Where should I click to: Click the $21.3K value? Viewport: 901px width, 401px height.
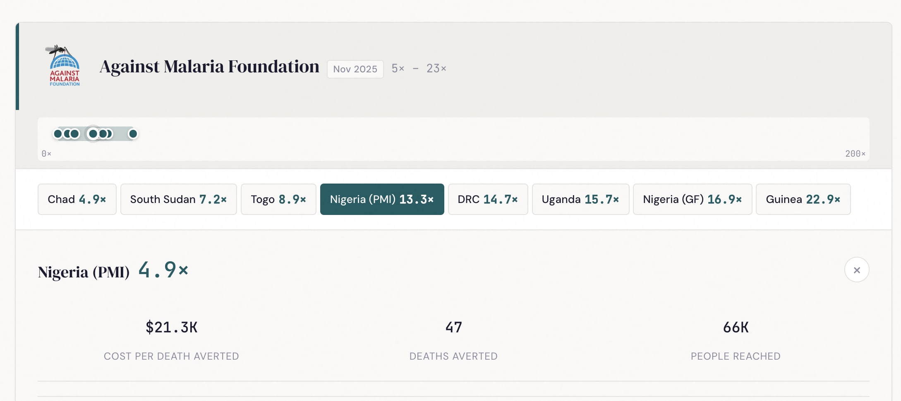point(171,327)
